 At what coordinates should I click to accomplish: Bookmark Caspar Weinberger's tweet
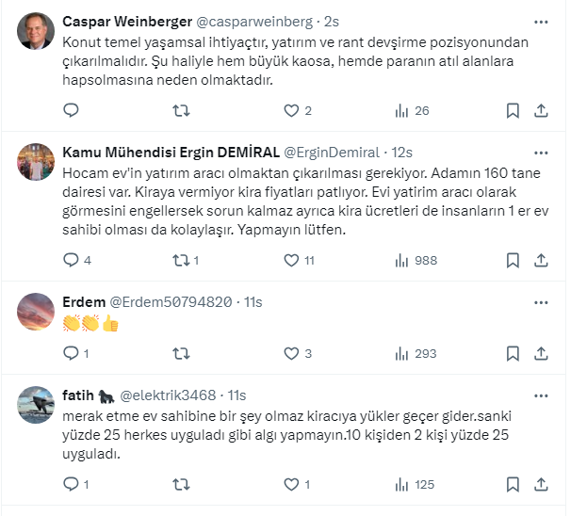(513, 110)
